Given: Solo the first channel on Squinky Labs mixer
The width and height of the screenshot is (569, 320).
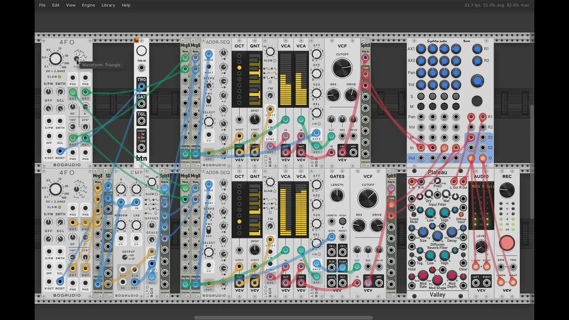Looking at the screenshot, I should coord(421,96).
